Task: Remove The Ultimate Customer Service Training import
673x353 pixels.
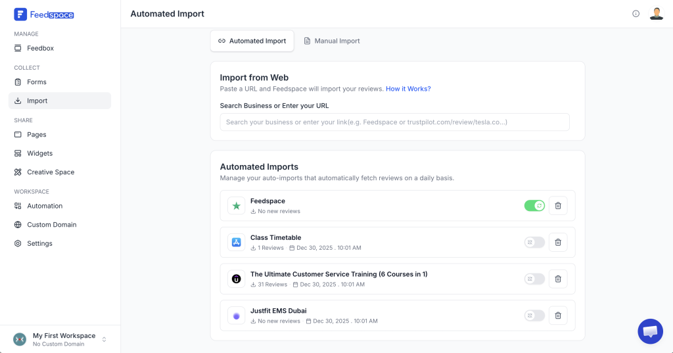Action: point(558,279)
